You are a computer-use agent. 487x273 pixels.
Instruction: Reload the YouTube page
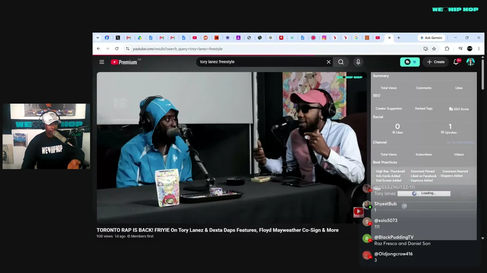[x=117, y=49]
